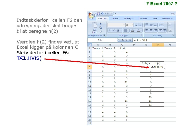Open the Justering dialog launcher
Screen dimensions: 180x135
173,35
